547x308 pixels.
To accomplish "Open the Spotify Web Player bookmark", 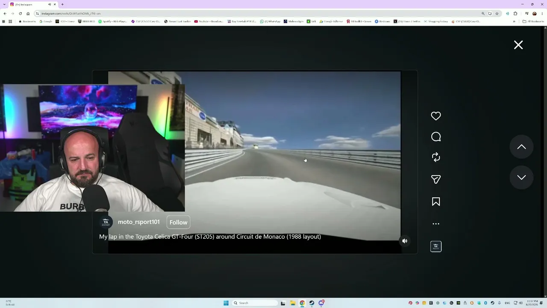I will [113, 21].
